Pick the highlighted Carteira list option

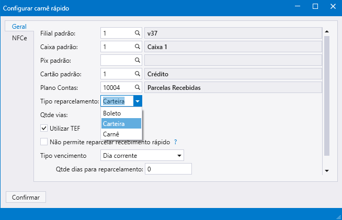(121, 124)
